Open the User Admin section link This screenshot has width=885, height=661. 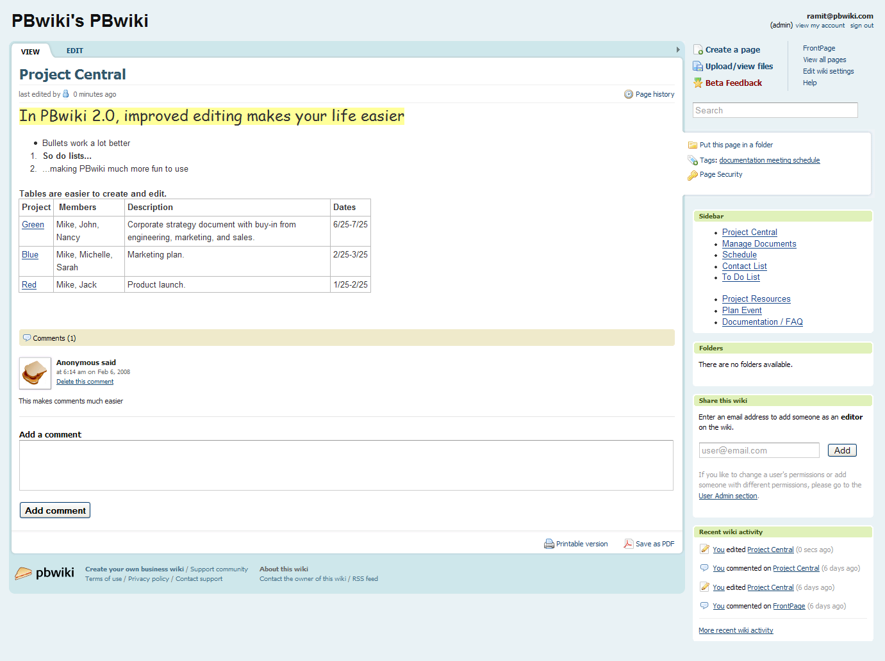coord(728,496)
